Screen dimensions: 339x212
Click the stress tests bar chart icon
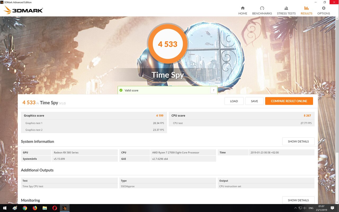click(x=286, y=8)
